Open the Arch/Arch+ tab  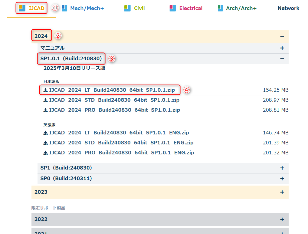[237, 8]
